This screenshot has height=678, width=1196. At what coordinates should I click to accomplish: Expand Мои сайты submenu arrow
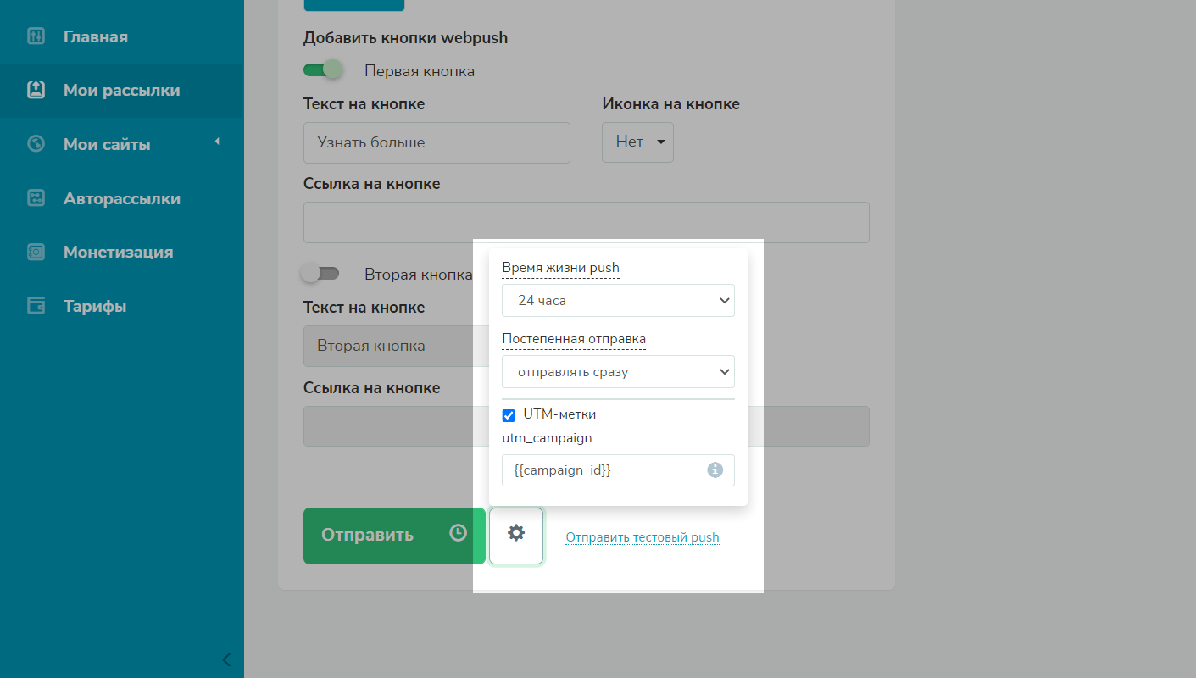217,142
